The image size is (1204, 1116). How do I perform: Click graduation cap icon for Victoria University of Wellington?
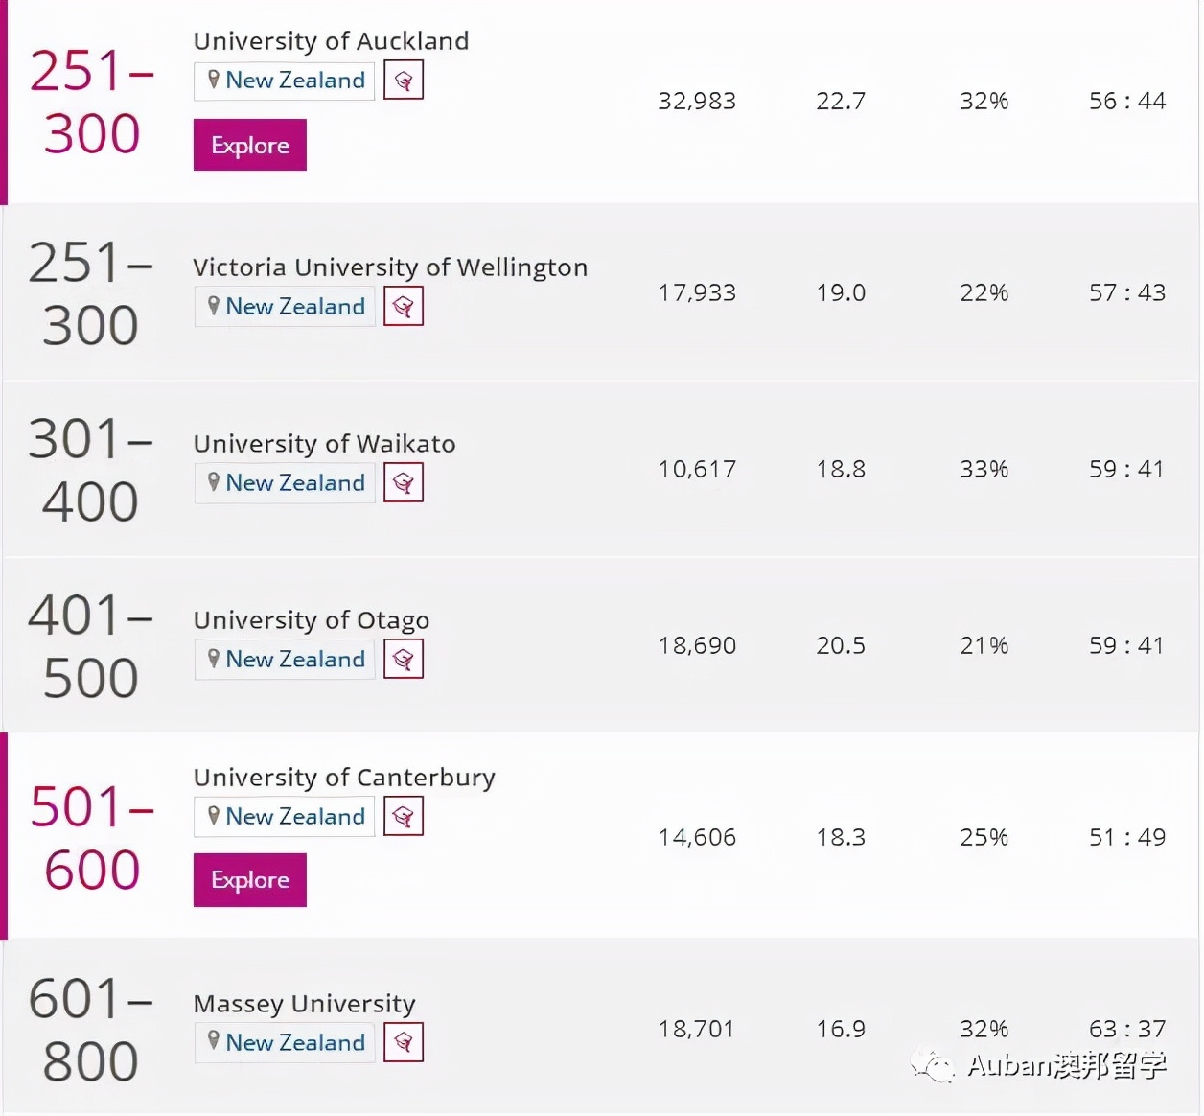(x=404, y=307)
